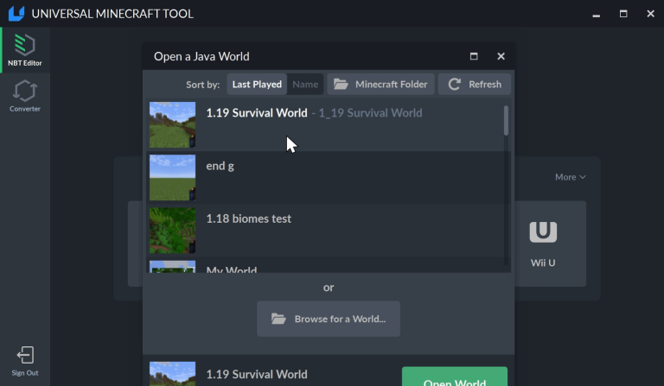This screenshot has width=664, height=386.
Task: Switch to the Converter tool
Action: [25, 96]
